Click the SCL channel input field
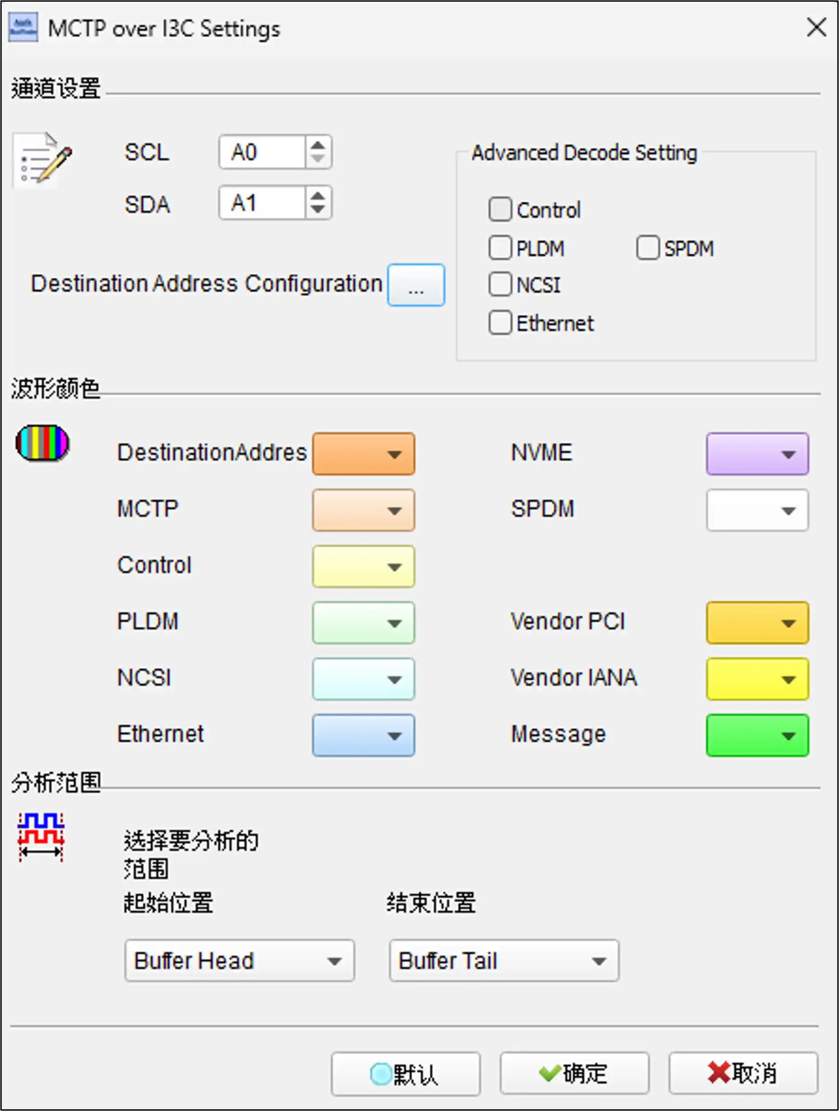Image resolution: width=839 pixels, height=1111 pixels. pos(262,152)
